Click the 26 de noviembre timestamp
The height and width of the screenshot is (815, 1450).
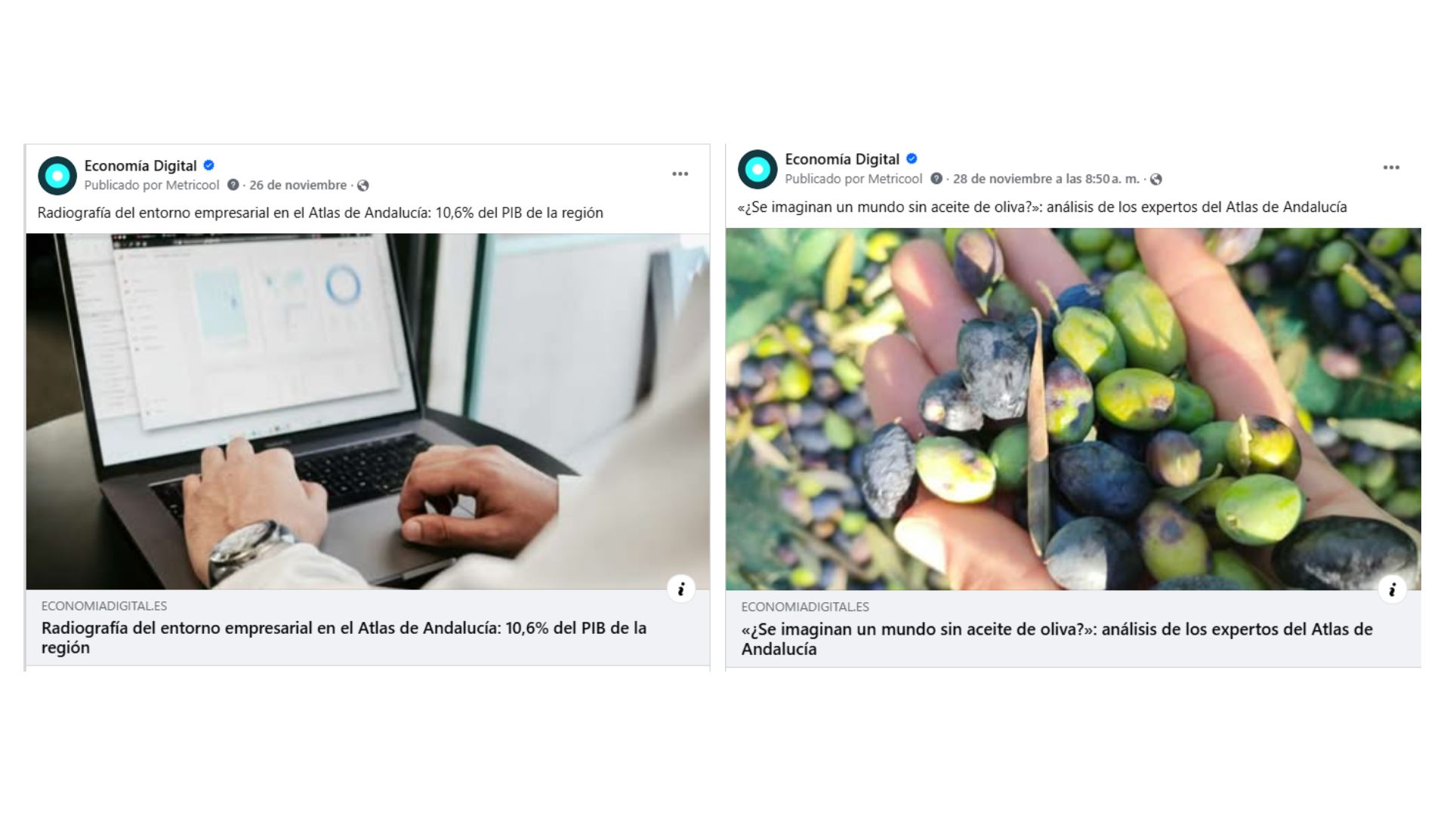point(298,185)
